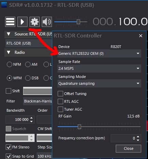Click the SDR# application logo icon
Screen dimensions: 148x159
point(4,5)
